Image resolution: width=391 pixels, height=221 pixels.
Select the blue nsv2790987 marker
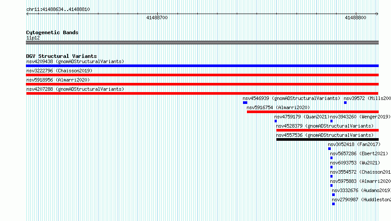(x=333, y=204)
